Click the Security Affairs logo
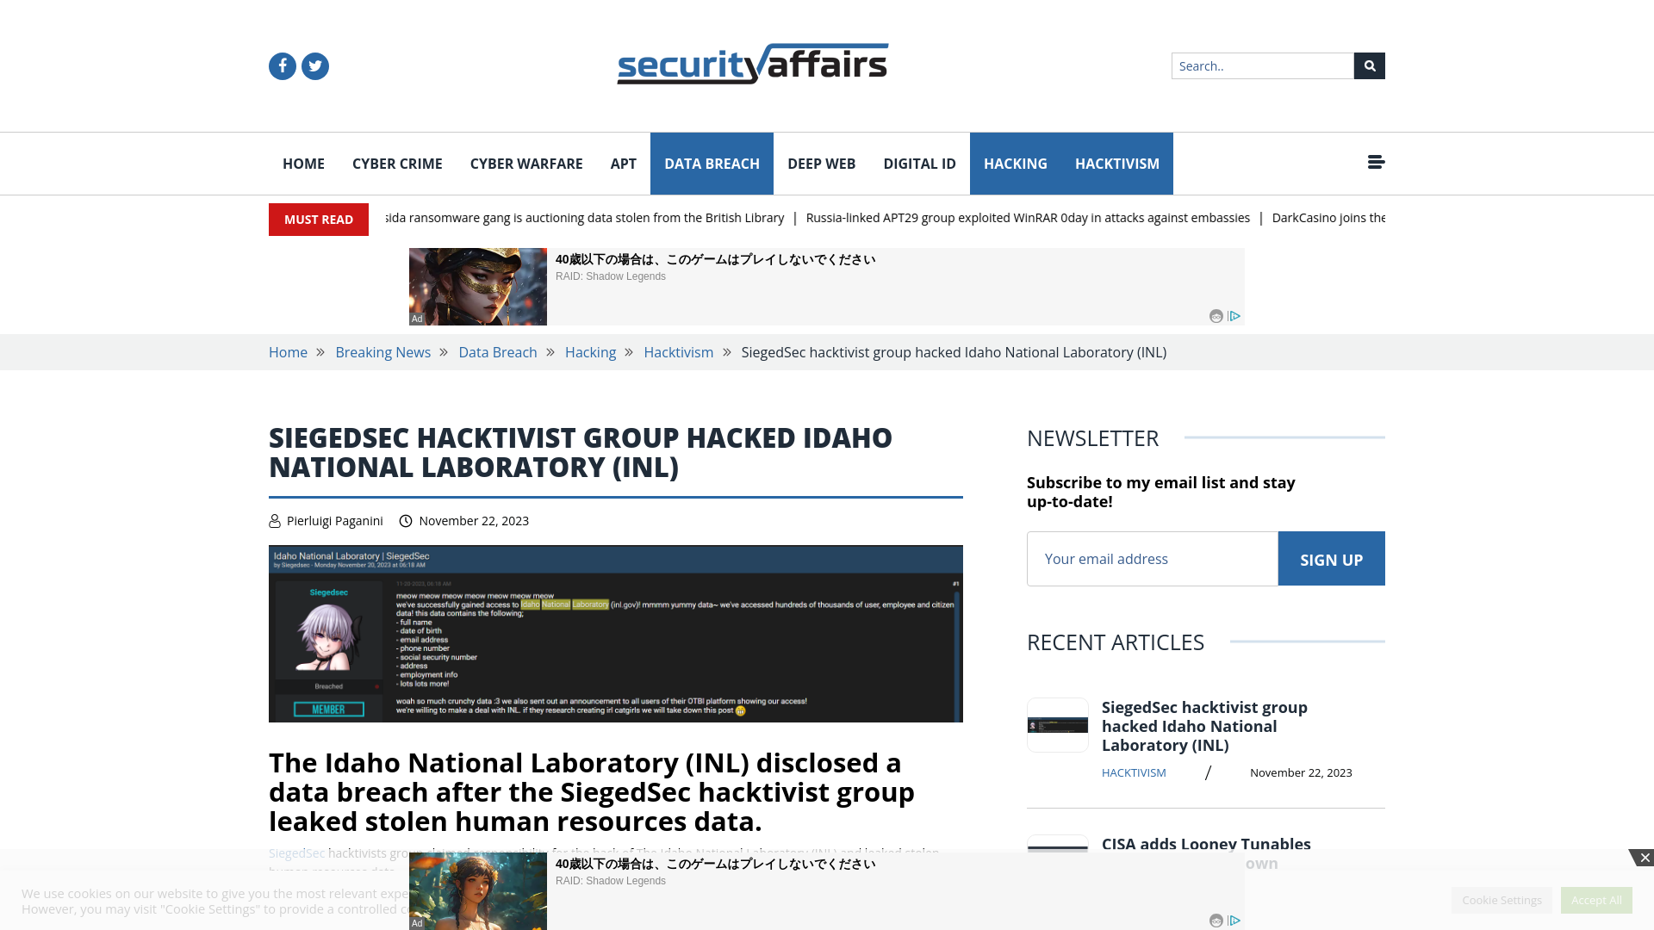1654x930 pixels. tap(752, 65)
